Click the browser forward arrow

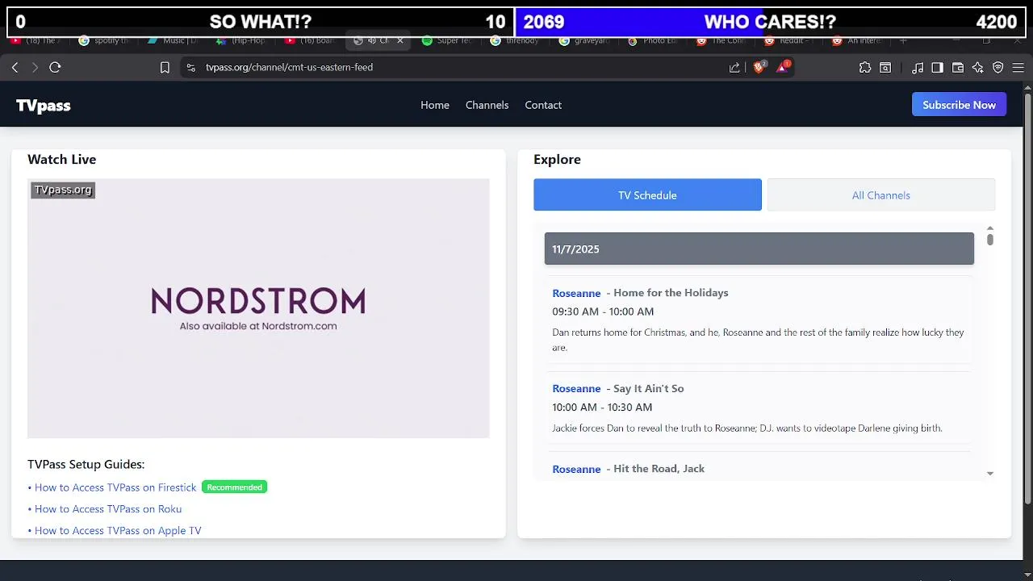tap(35, 68)
